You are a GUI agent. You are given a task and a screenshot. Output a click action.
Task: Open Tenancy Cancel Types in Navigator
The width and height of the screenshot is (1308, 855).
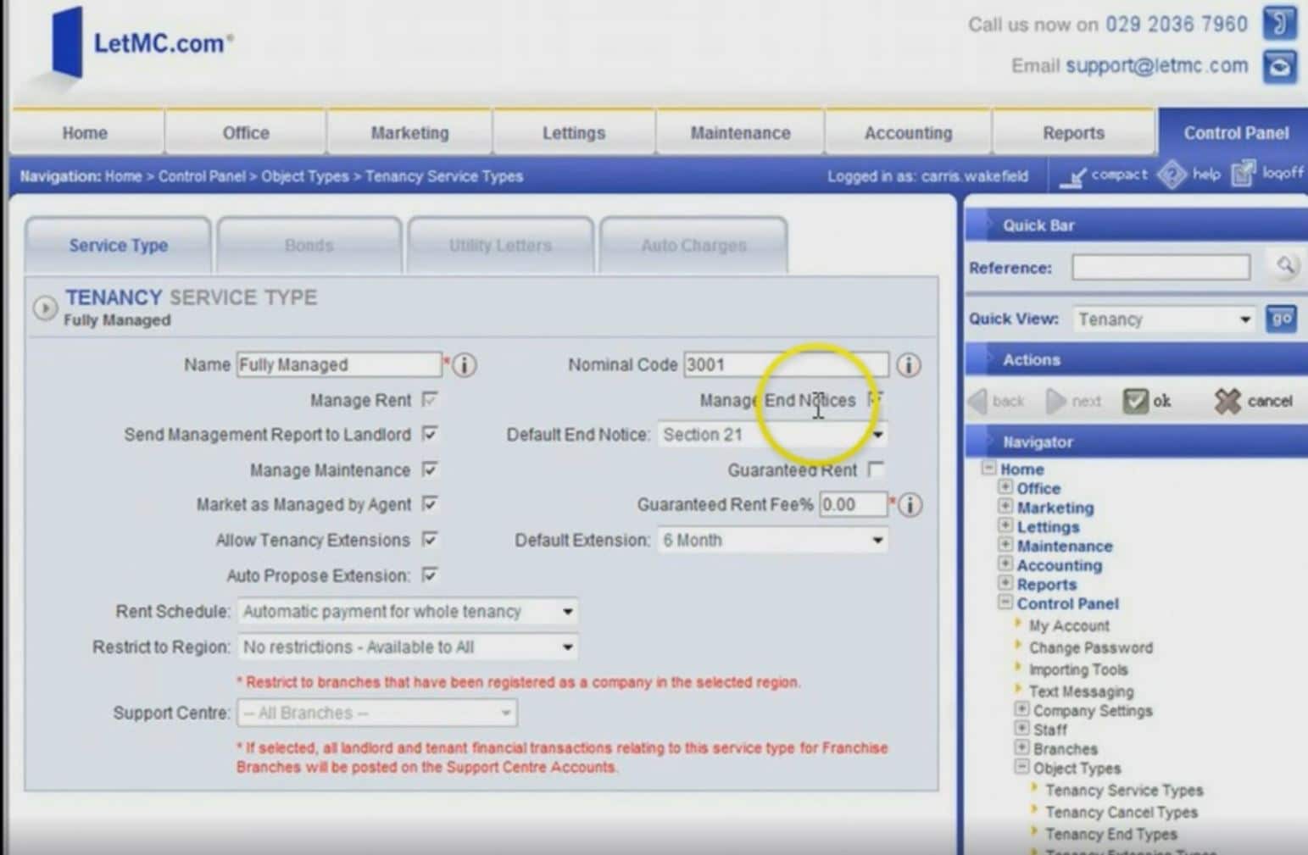pos(1121,812)
